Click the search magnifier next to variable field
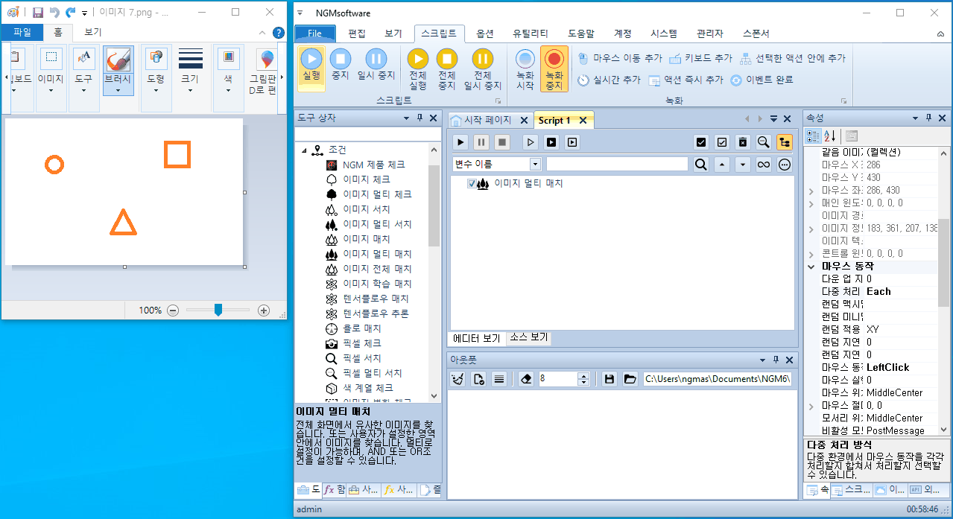953x519 pixels. click(700, 165)
